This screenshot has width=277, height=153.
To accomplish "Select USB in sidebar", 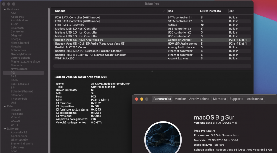I will coord(14,103).
